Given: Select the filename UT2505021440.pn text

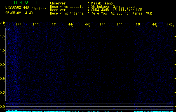Looking at the screenshot, I should pyautogui.click(x=20, y=8).
